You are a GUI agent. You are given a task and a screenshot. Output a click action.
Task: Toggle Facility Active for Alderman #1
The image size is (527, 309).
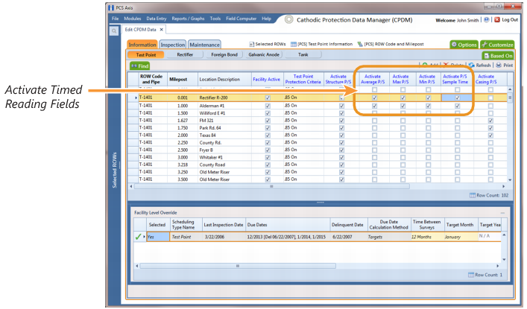click(268, 106)
